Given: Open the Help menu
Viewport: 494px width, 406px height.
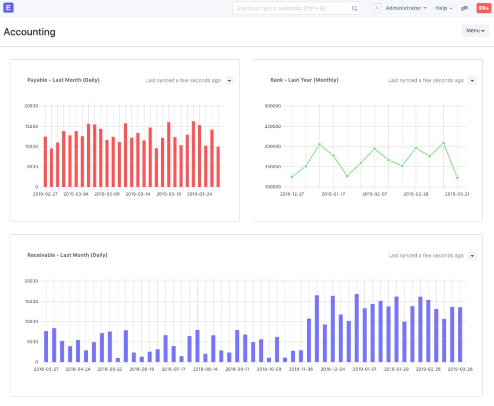Looking at the screenshot, I should point(443,8).
